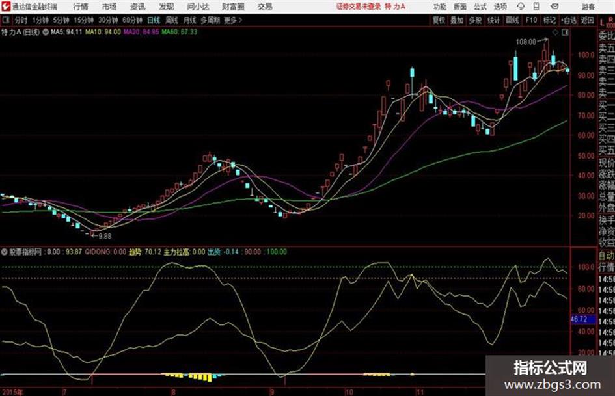
Task: Click the mobile phone icon
Action: click(536, 7)
